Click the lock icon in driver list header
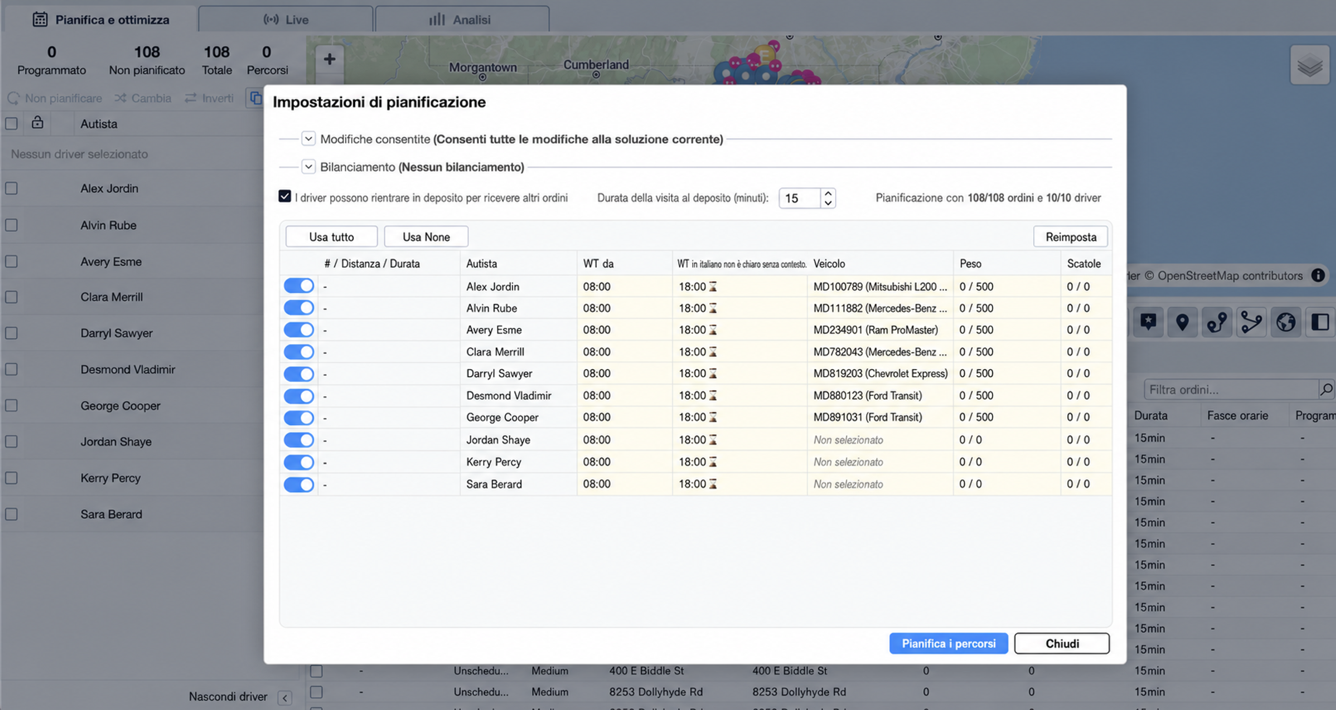The image size is (1336, 710). pyautogui.click(x=37, y=122)
